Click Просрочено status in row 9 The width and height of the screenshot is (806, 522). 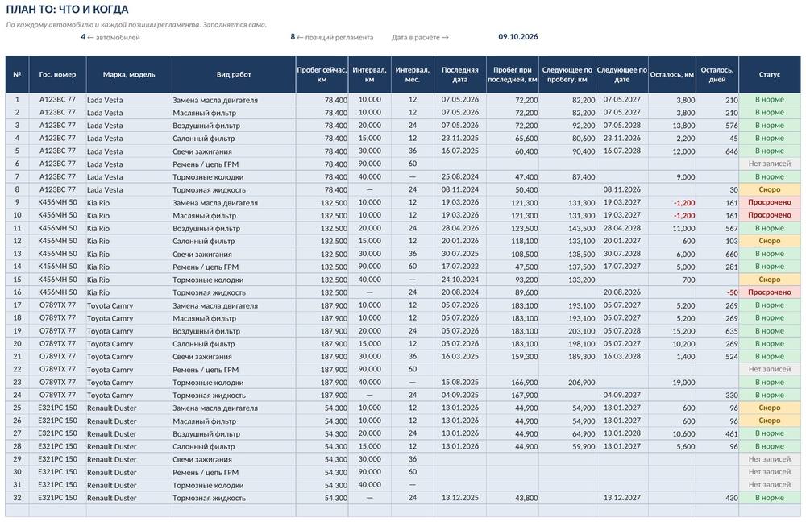click(770, 202)
